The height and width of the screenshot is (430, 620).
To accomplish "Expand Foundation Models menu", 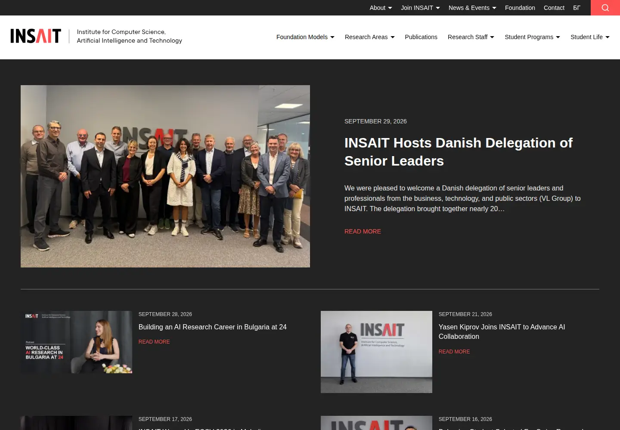I will pos(305,37).
